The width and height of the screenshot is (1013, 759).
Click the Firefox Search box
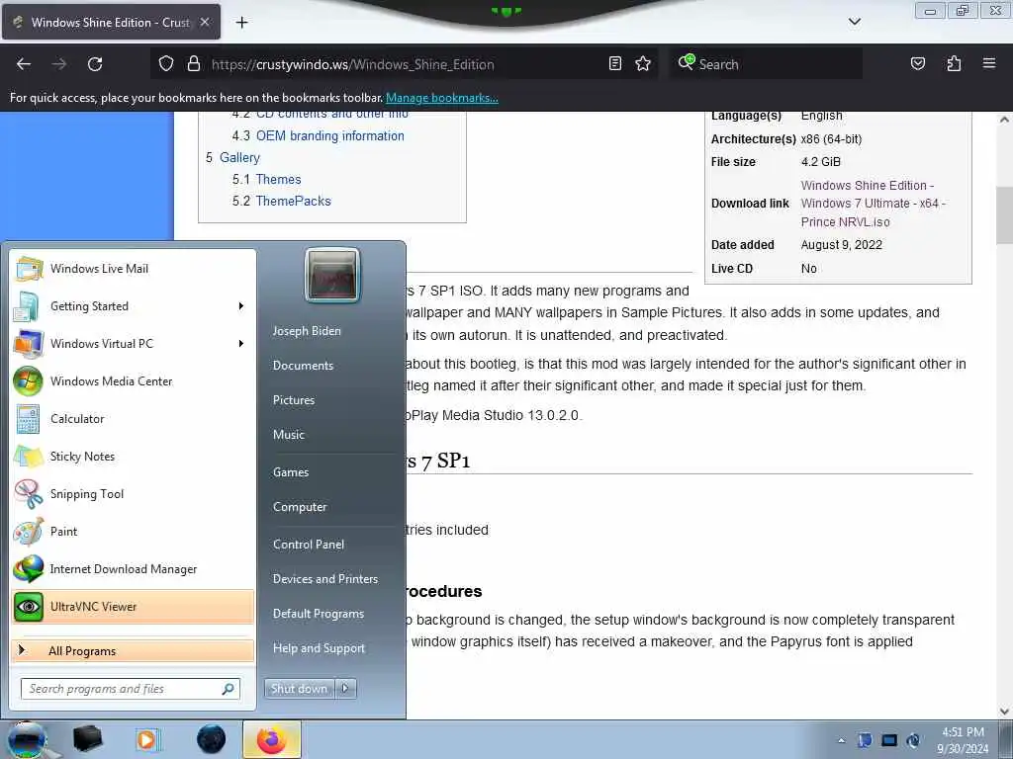[x=767, y=64]
